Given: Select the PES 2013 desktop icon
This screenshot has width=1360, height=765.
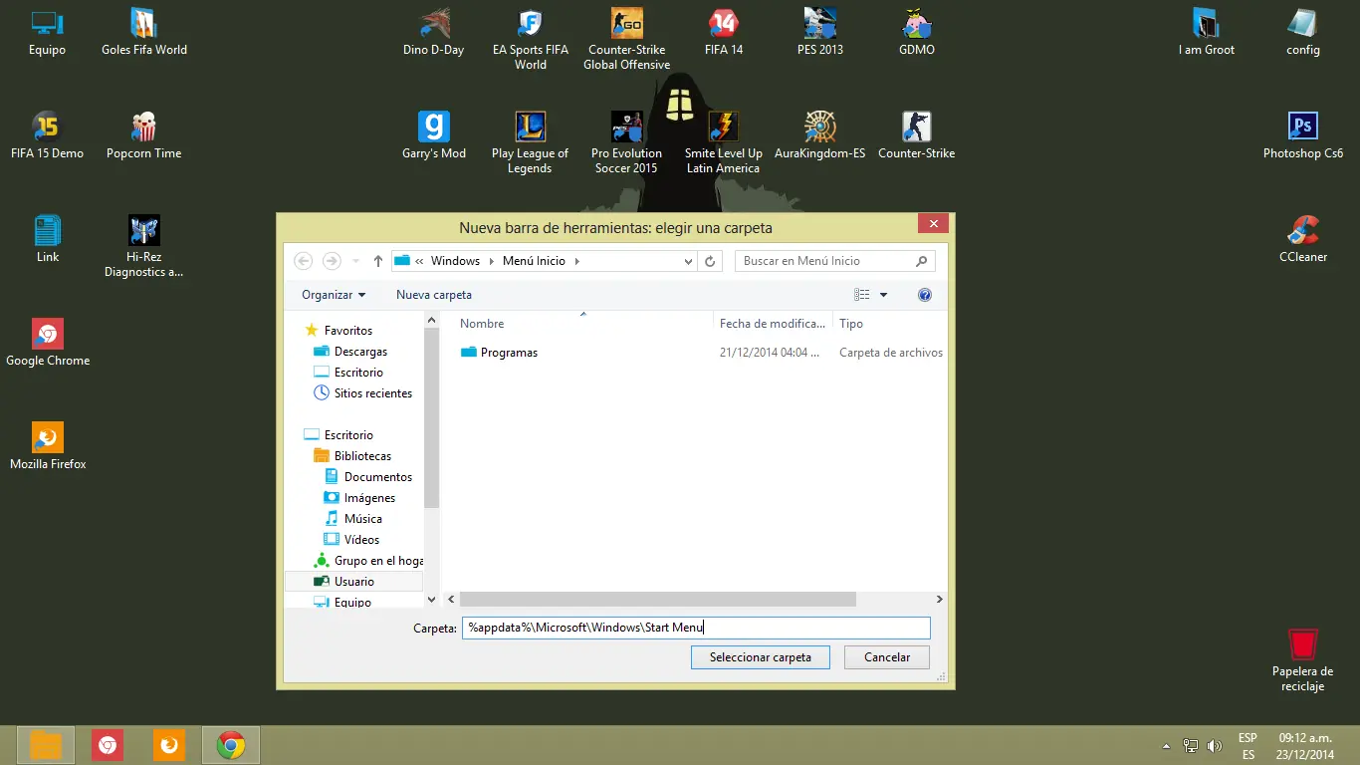Looking at the screenshot, I should [x=820, y=32].
